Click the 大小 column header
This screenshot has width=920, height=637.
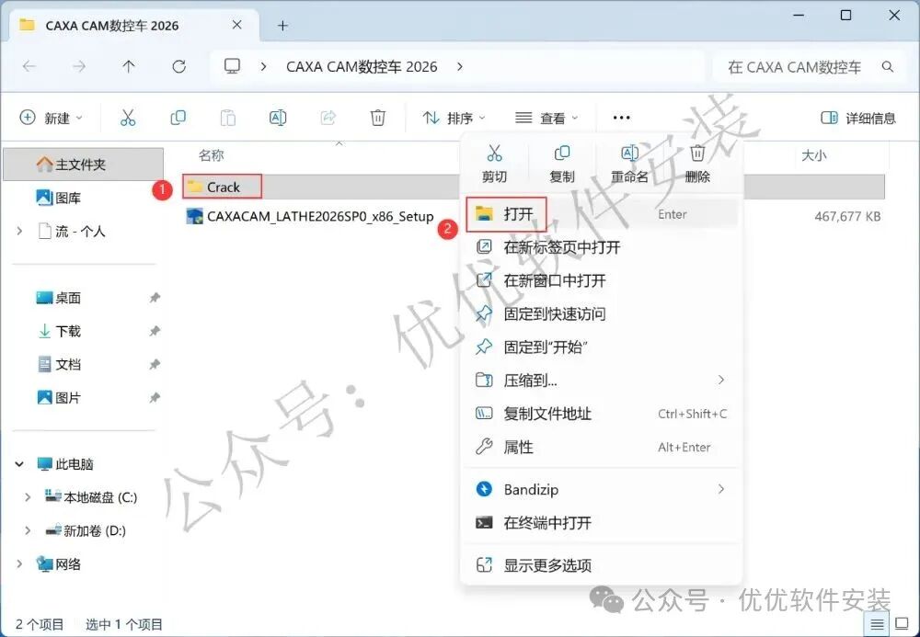[x=814, y=155]
